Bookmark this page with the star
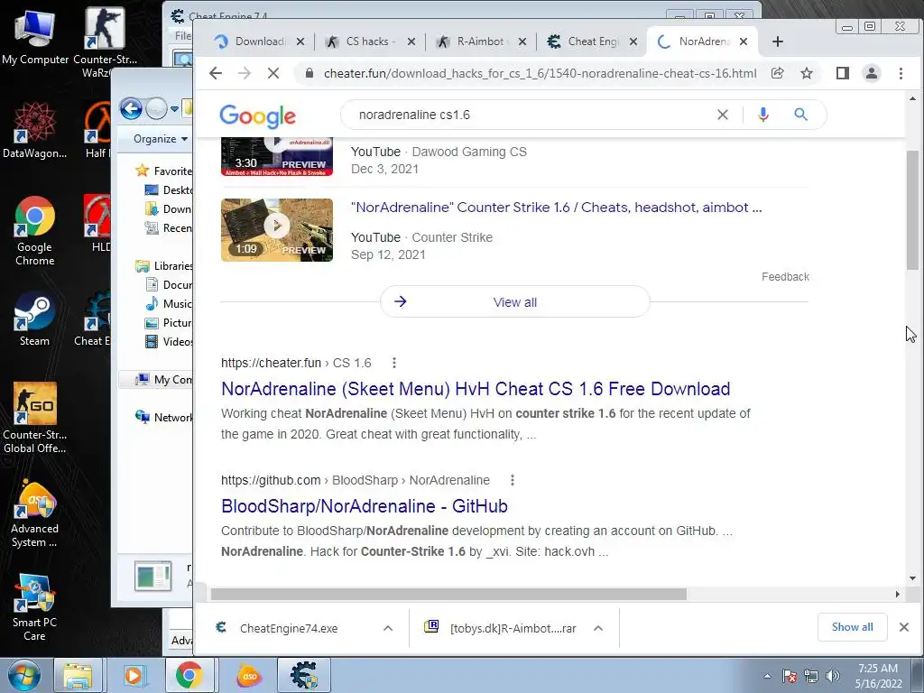 [807, 73]
